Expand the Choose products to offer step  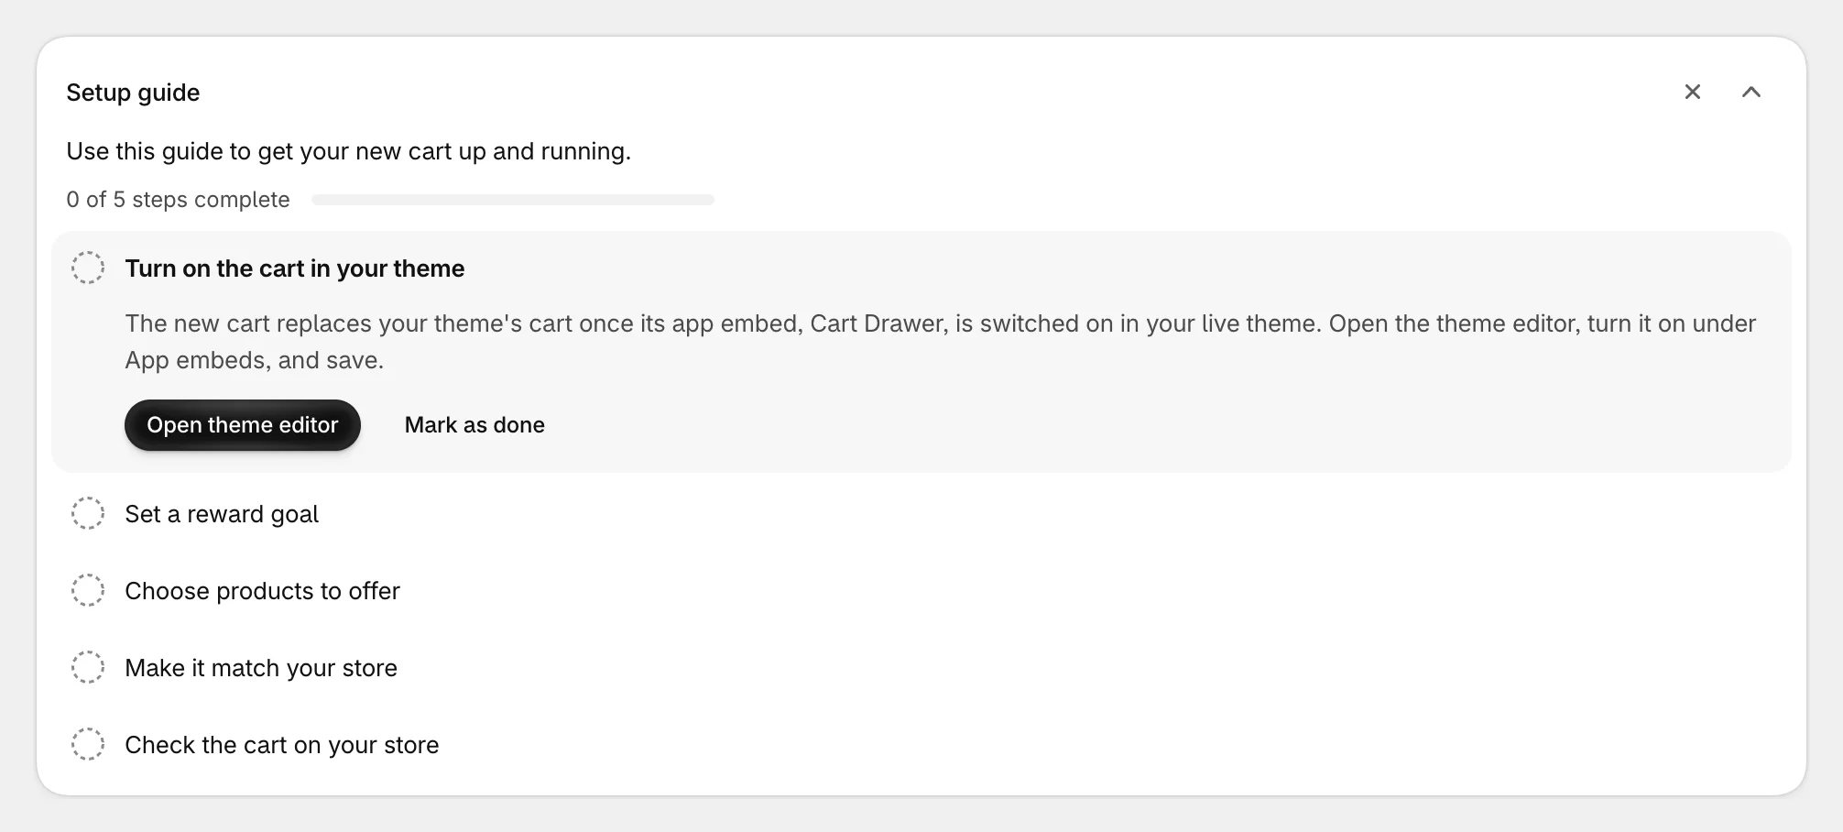click(x=263, y=591)
